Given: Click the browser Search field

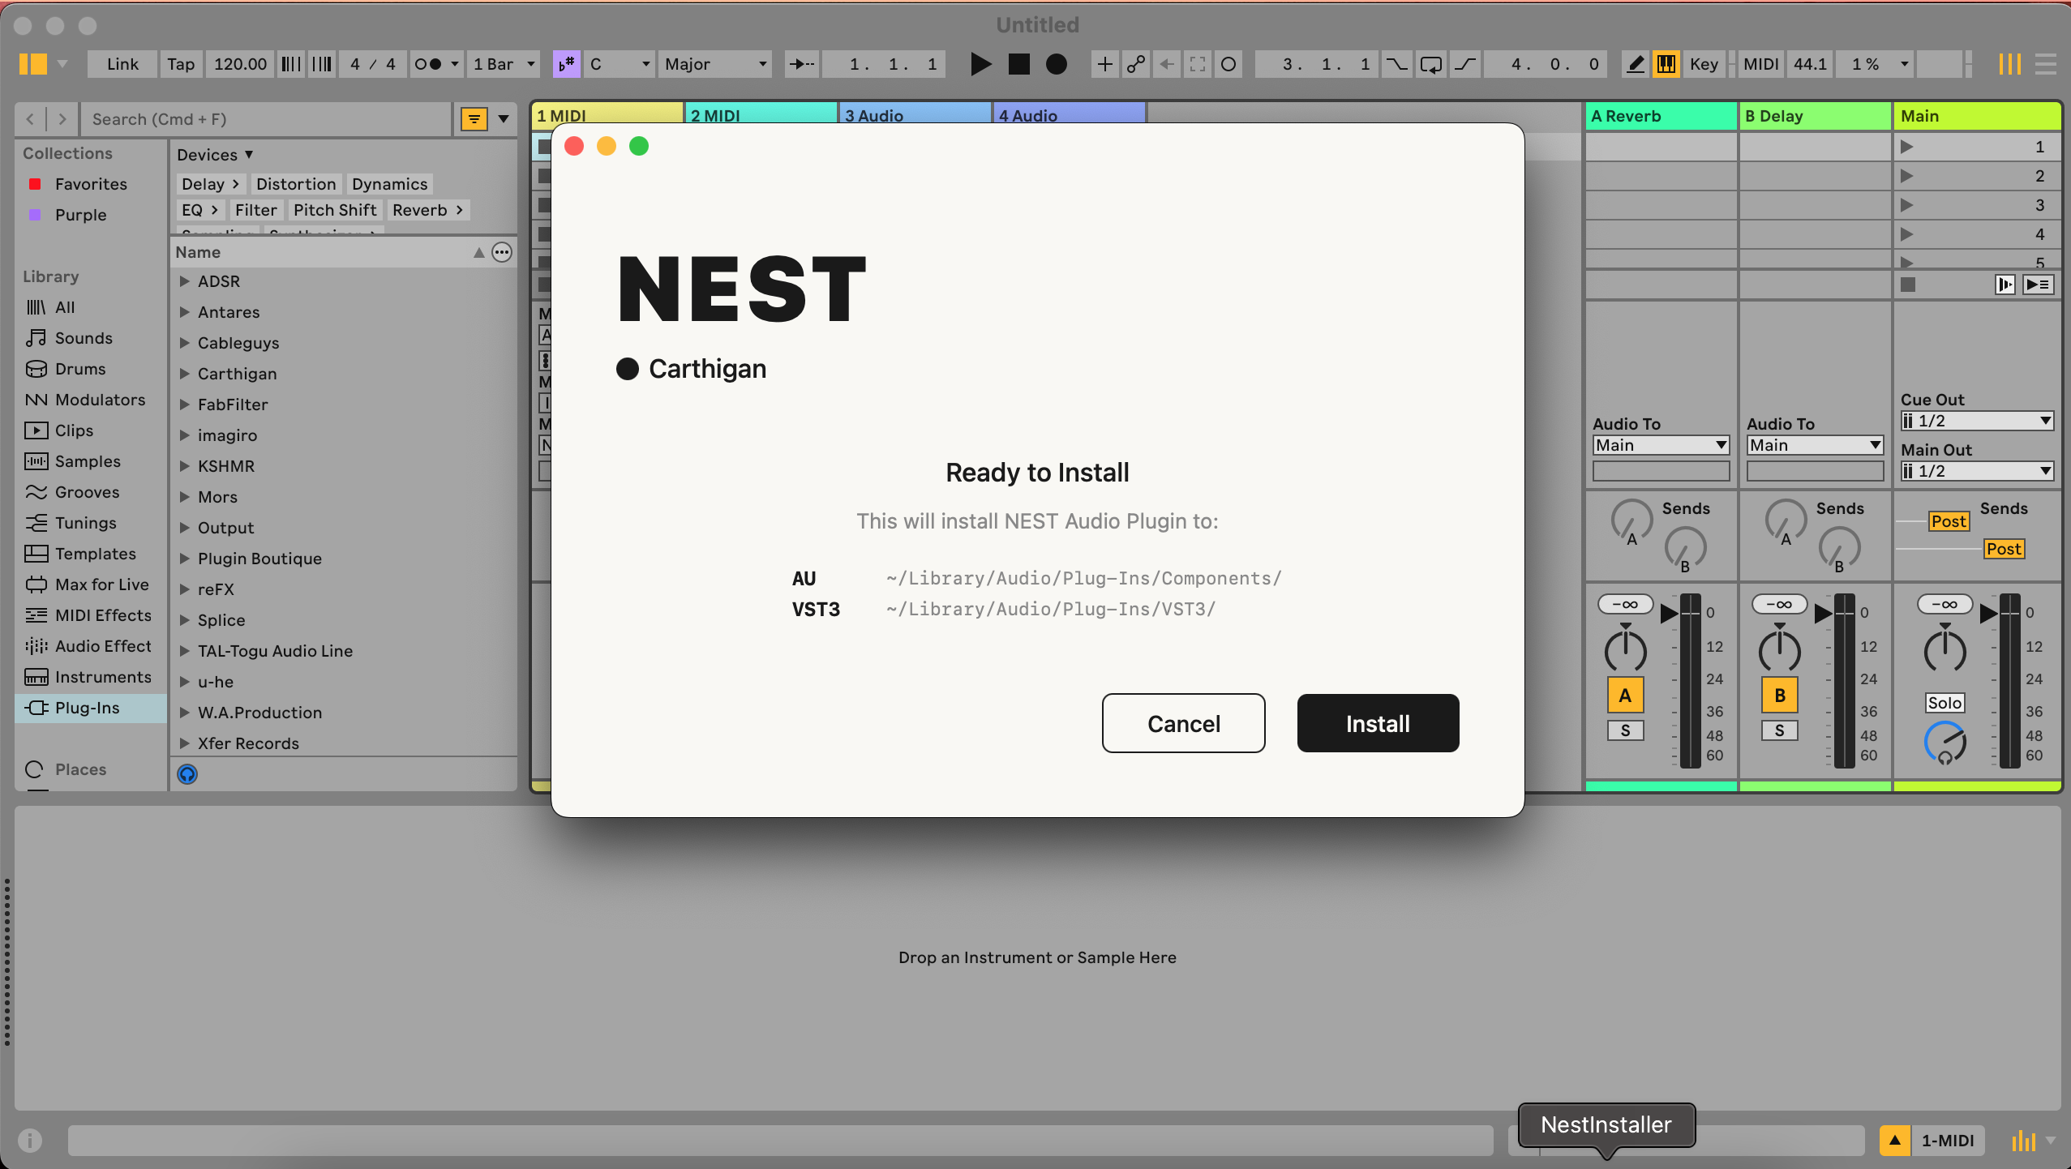Looking at the screenshot, I should 268,119.
